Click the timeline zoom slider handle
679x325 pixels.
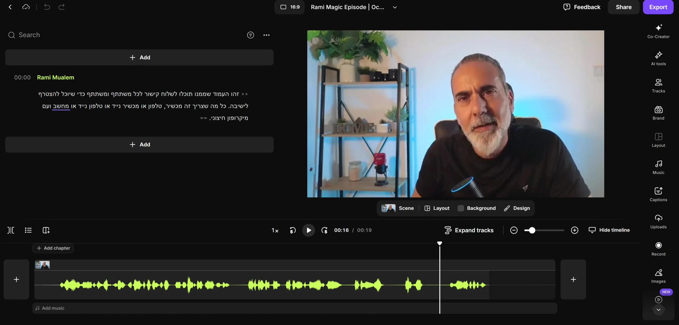click(532, 230)
